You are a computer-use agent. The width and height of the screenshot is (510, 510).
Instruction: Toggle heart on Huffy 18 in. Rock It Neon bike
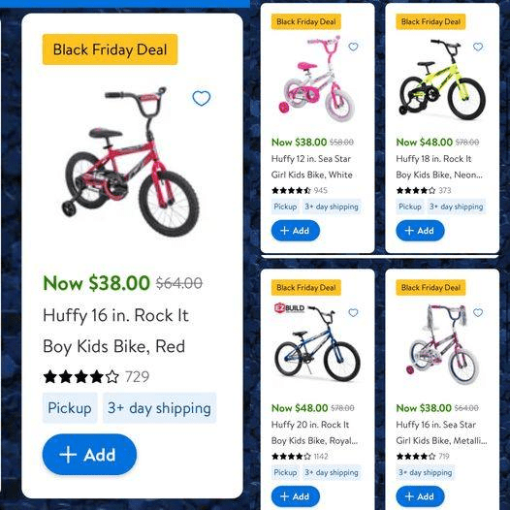point(478,47)
